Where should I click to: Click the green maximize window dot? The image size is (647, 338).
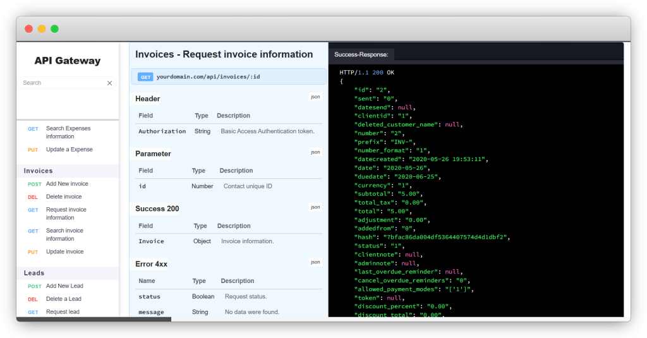55,29
